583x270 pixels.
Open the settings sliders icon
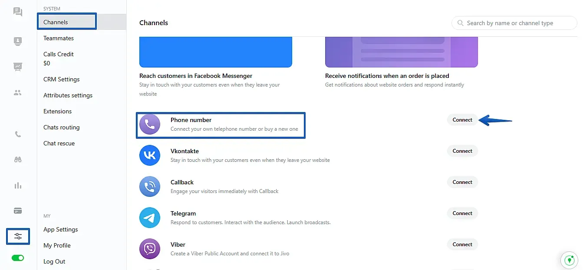(x=18, y=236)
